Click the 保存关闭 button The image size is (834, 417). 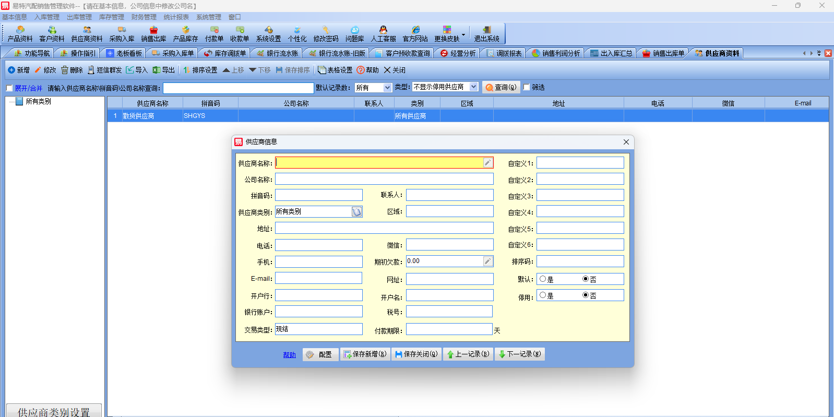416,354
